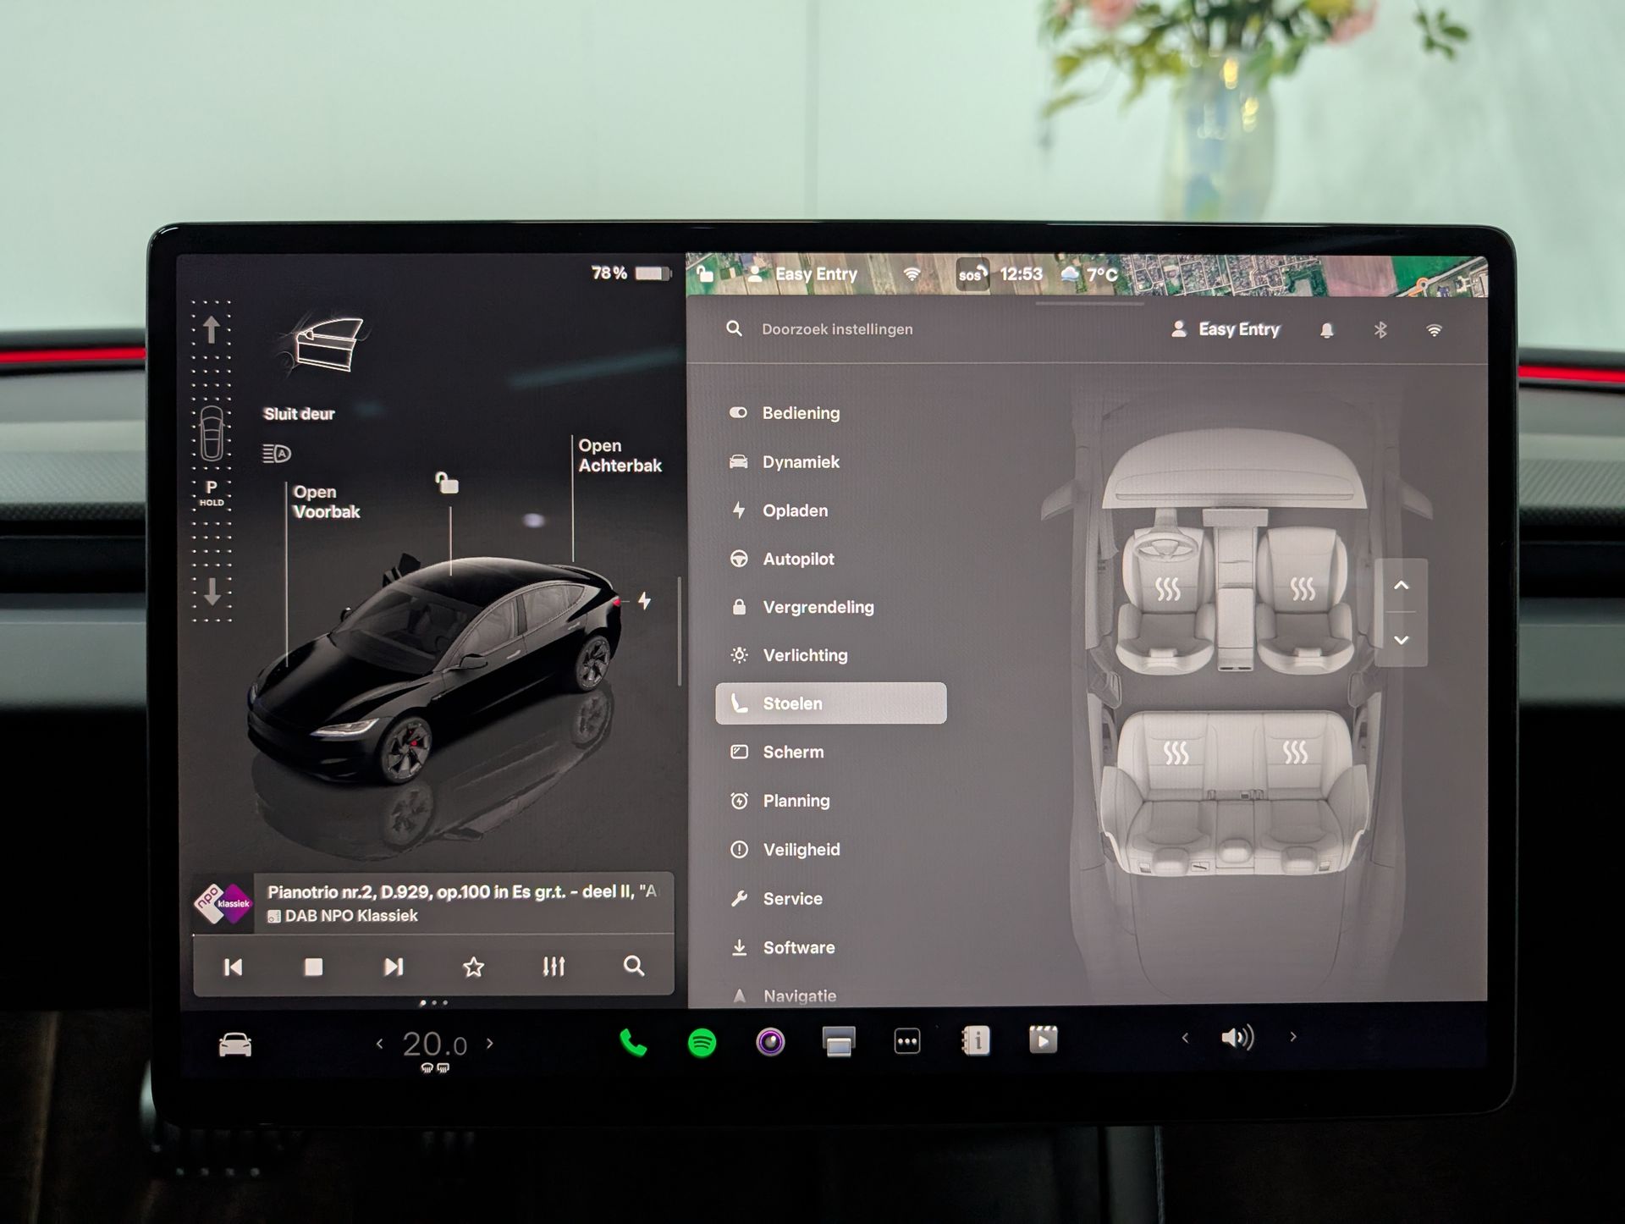Open the audio equalizer settings

pos(554,966)
